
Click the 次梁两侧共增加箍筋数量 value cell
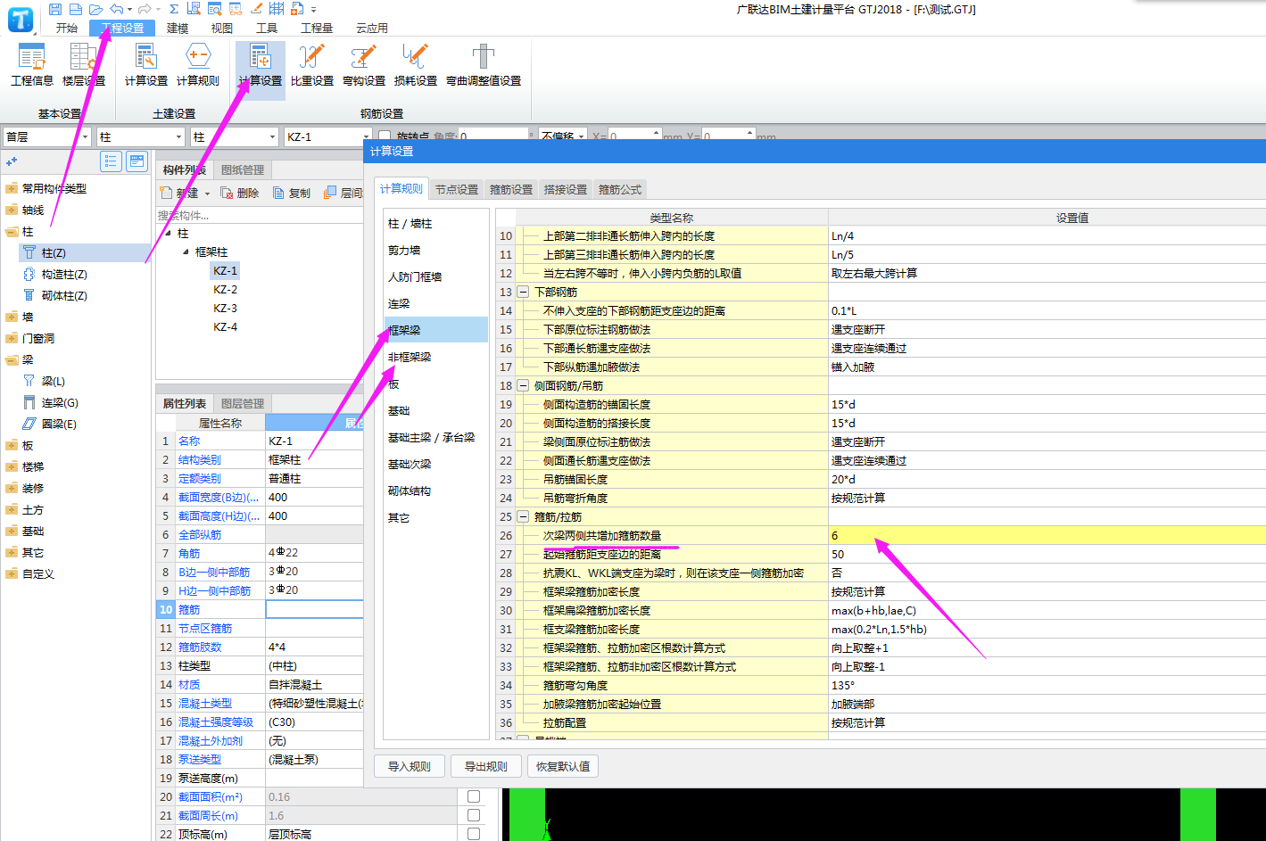point(1047,535)
